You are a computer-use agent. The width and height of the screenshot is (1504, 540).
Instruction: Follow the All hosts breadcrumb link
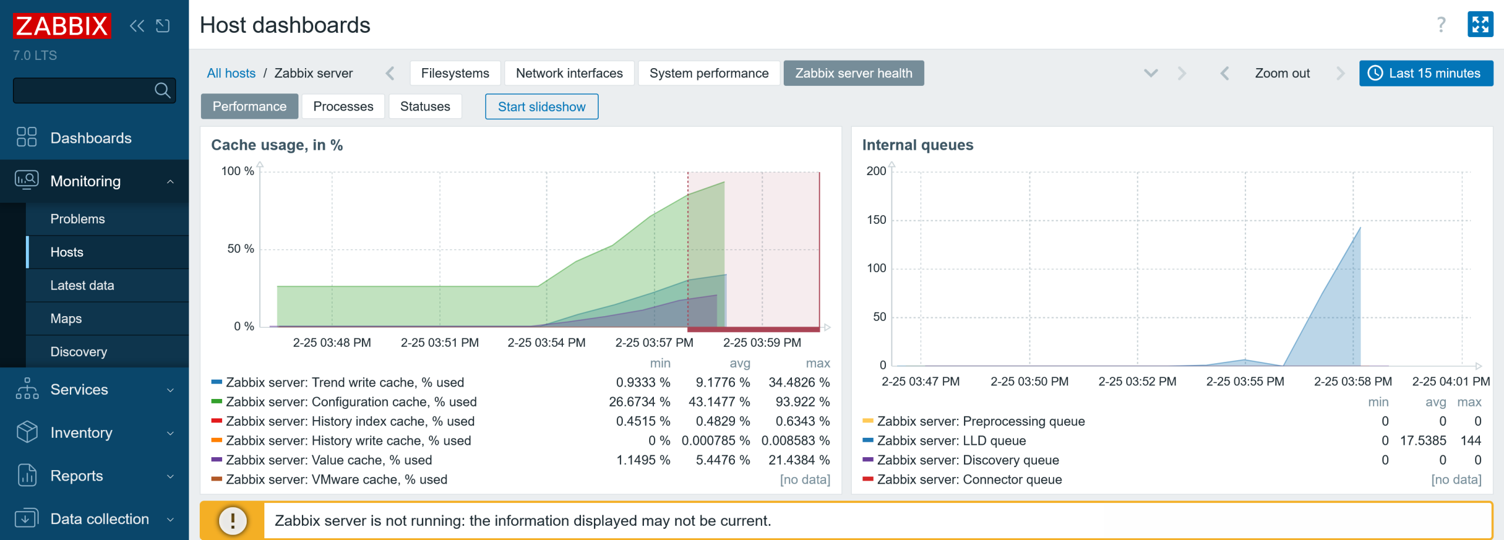[231, 73]
